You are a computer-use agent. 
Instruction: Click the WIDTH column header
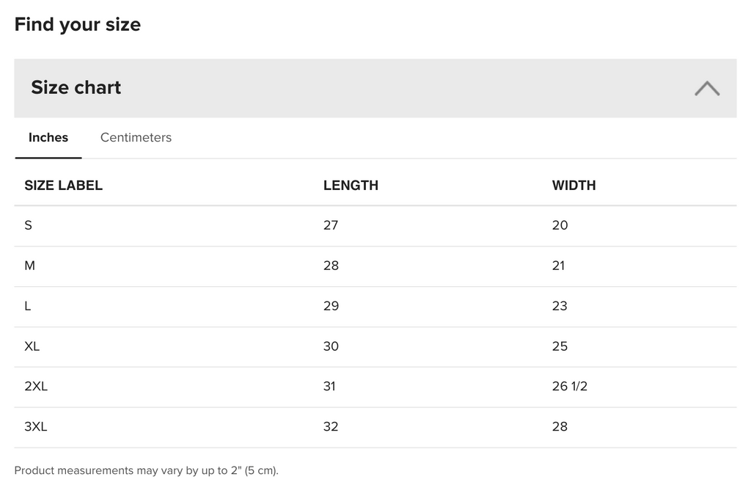(574, 186)
